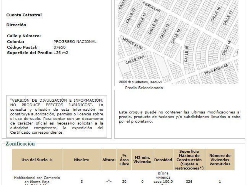Click the TRES ANEGAS street label on map
247x185 pixels.
tap(216, 69)
